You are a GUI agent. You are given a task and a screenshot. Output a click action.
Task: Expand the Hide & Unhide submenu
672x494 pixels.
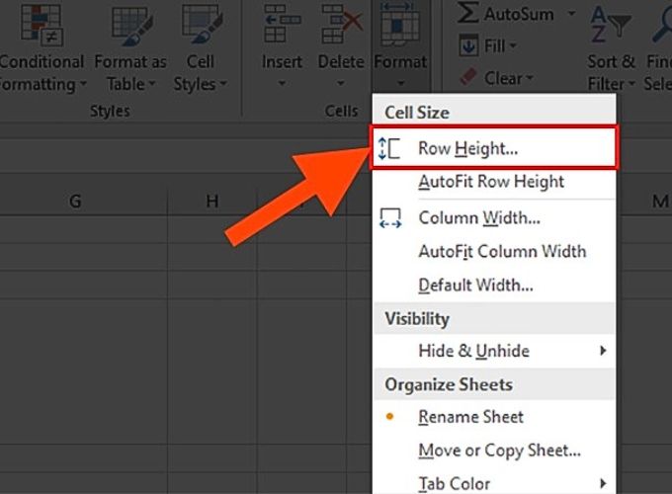point(494,351)
